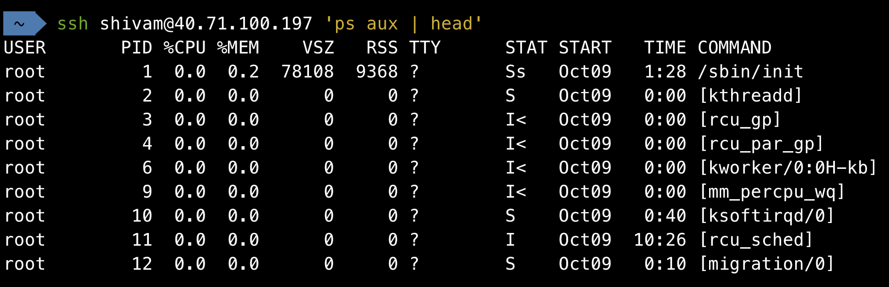The width and height of the screenshot is (889, 287).
Task: Click the STAT column header
Action: tap(526, 48)
